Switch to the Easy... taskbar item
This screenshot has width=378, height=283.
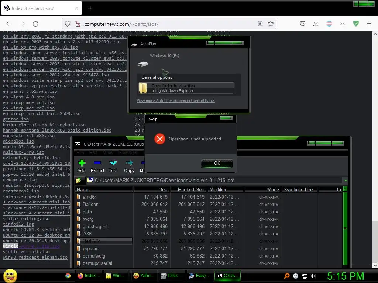tap(200, 276)
